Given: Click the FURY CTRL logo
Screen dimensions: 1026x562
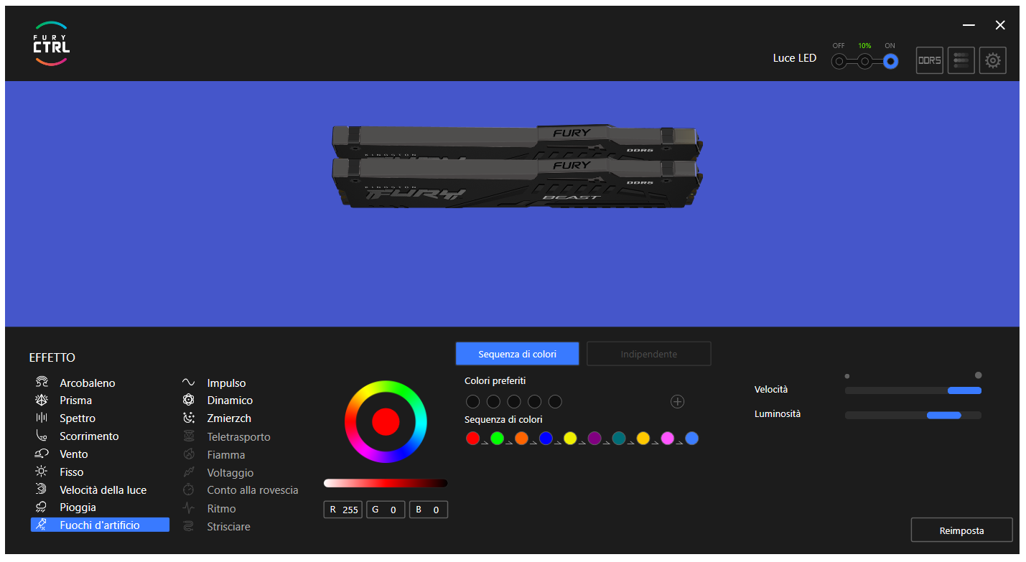Looking at the screenshot, I should click(51, 44).
